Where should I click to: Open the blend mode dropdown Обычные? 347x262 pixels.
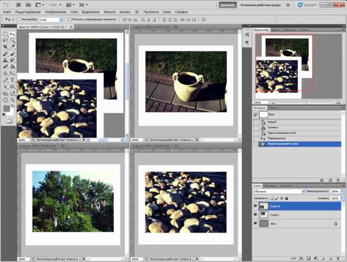click(x=279, y=191)
